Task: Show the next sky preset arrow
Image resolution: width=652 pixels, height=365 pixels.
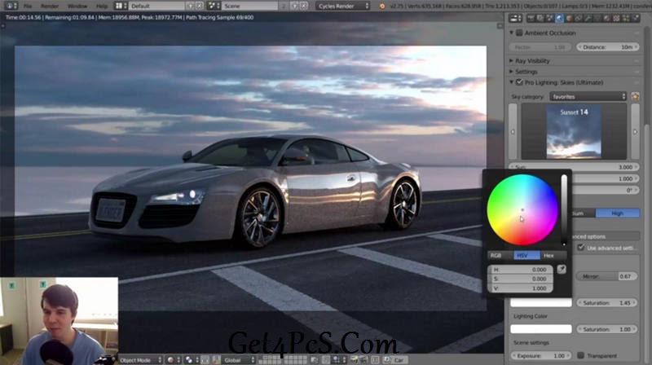Action: (636, 131)
